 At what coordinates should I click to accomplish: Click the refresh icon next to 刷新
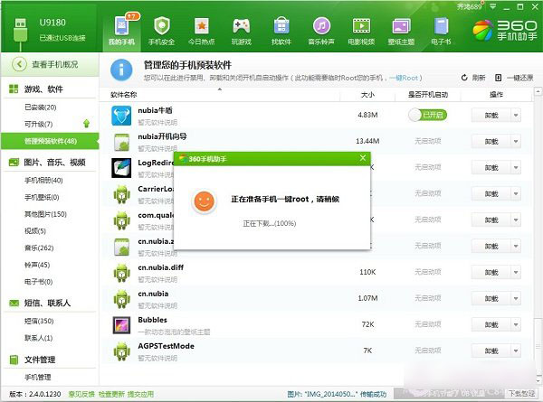pyautogui.click(x=464, y=78)
